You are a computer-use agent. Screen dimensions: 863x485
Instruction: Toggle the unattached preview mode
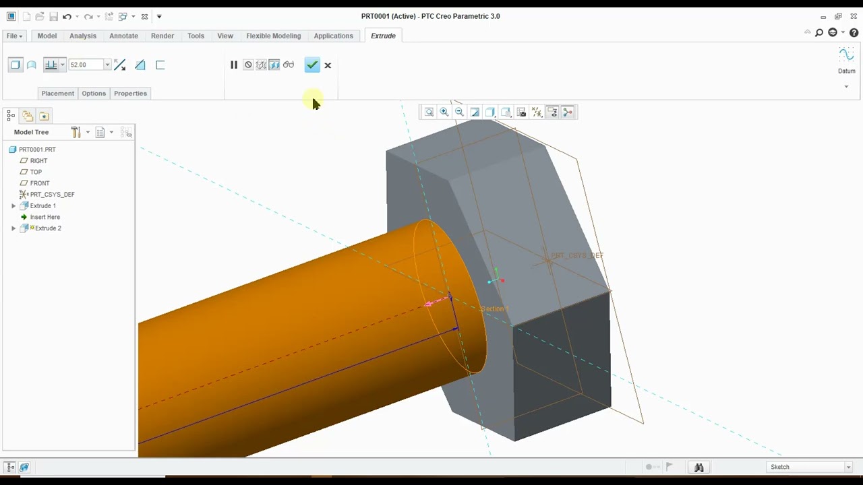coord(261,65)
